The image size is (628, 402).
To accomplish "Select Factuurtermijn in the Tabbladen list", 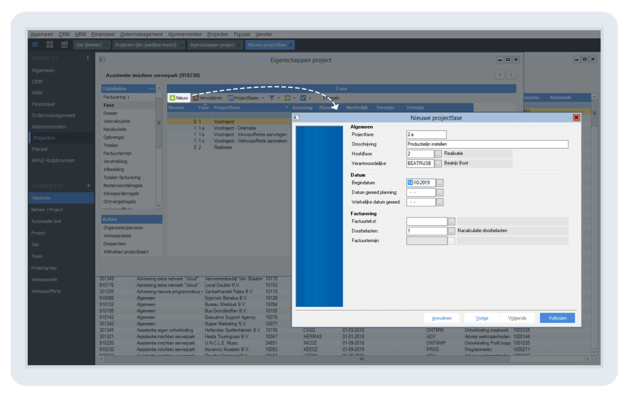I will pyautogui.click(x=117, y=153).
